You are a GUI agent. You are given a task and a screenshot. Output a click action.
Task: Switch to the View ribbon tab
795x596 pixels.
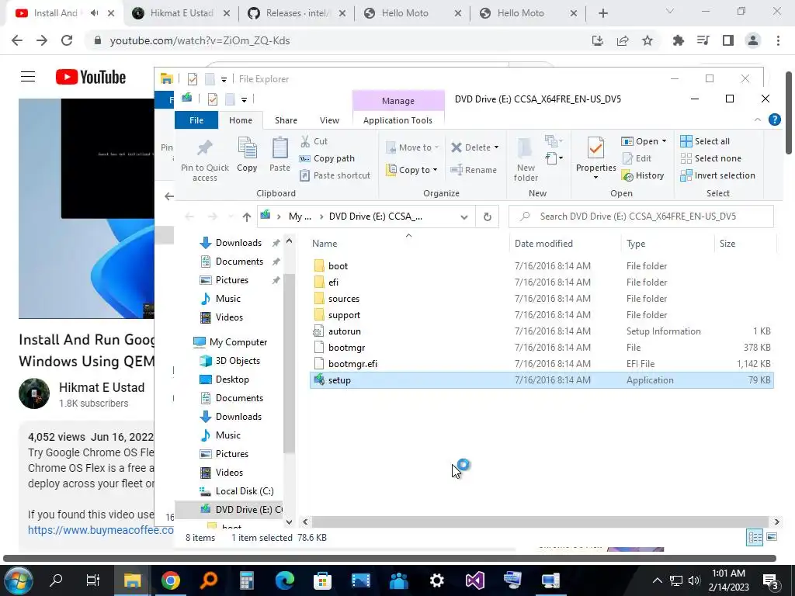point(329,120)
